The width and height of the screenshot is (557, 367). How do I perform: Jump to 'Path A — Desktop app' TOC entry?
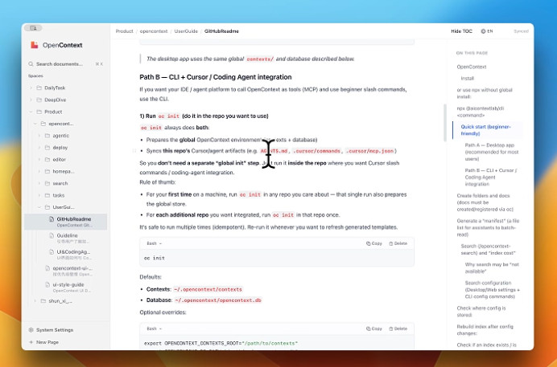[x=492, y=152]
